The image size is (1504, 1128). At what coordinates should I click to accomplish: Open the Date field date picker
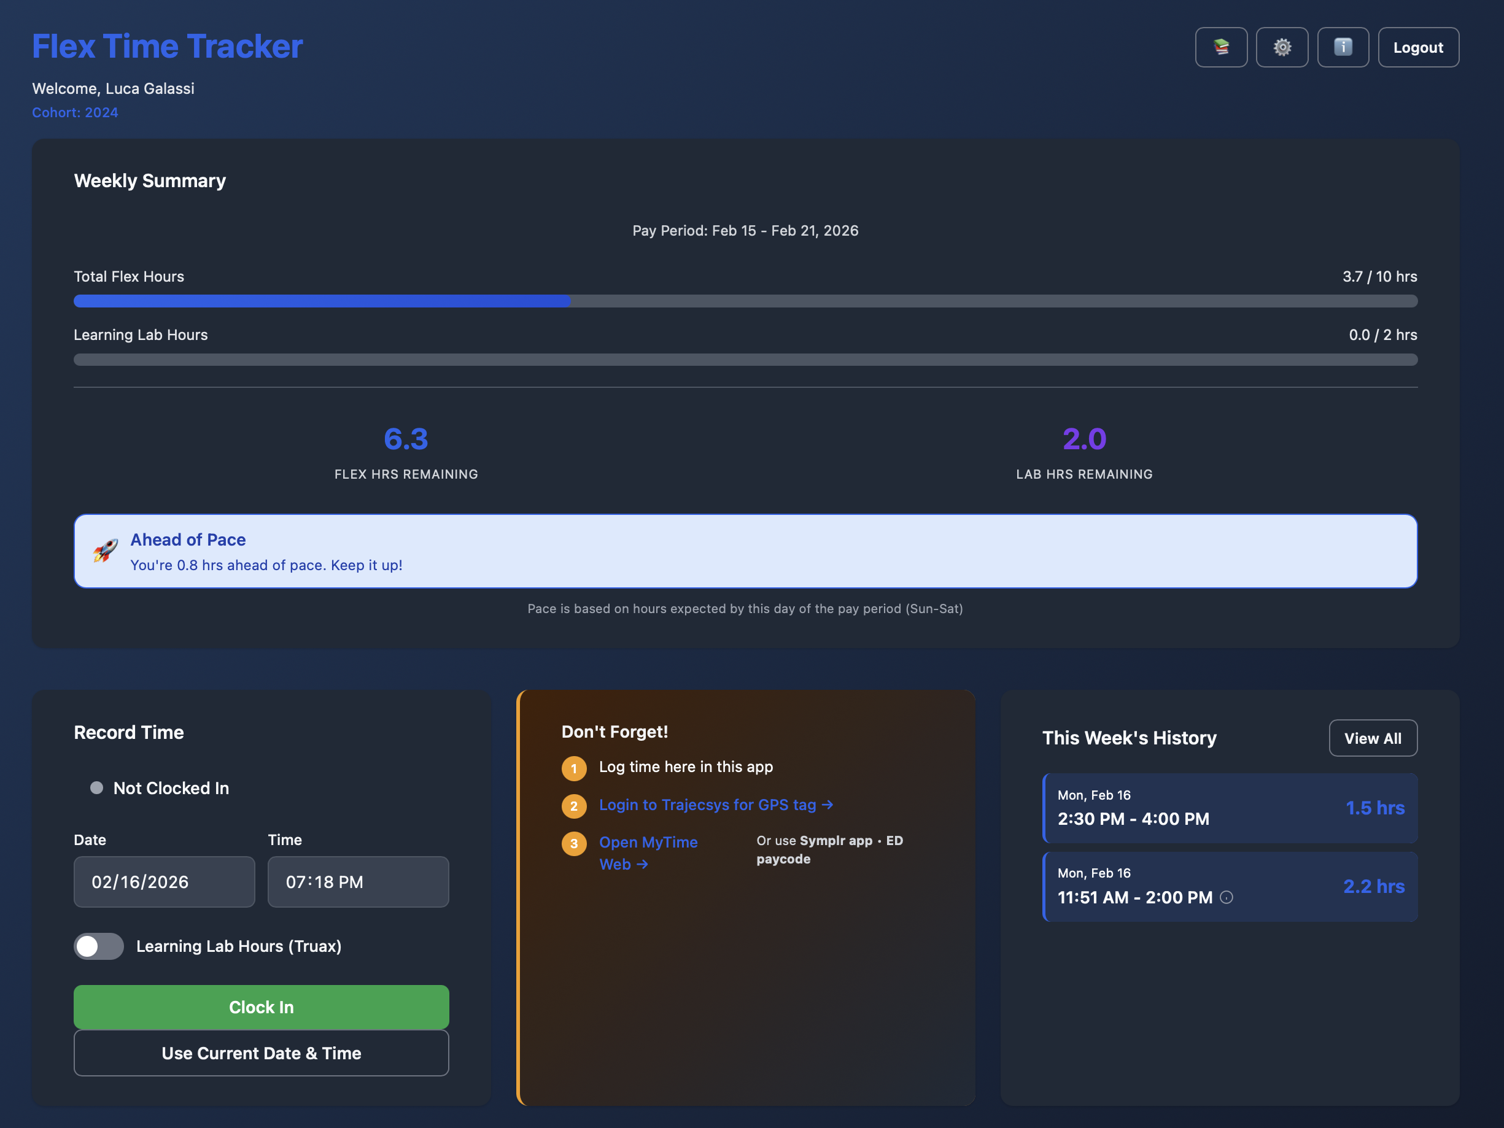(x=164, y=882)
